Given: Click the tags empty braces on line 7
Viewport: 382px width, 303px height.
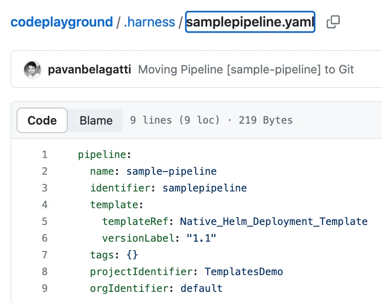Looking at the screenshot, I should (x=132, y=255).
